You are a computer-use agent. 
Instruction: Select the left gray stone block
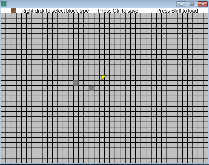[x=76, y=83]
